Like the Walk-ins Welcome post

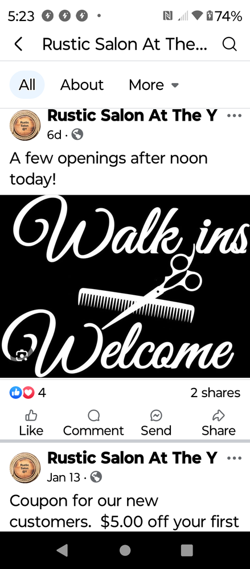point(31,423)
